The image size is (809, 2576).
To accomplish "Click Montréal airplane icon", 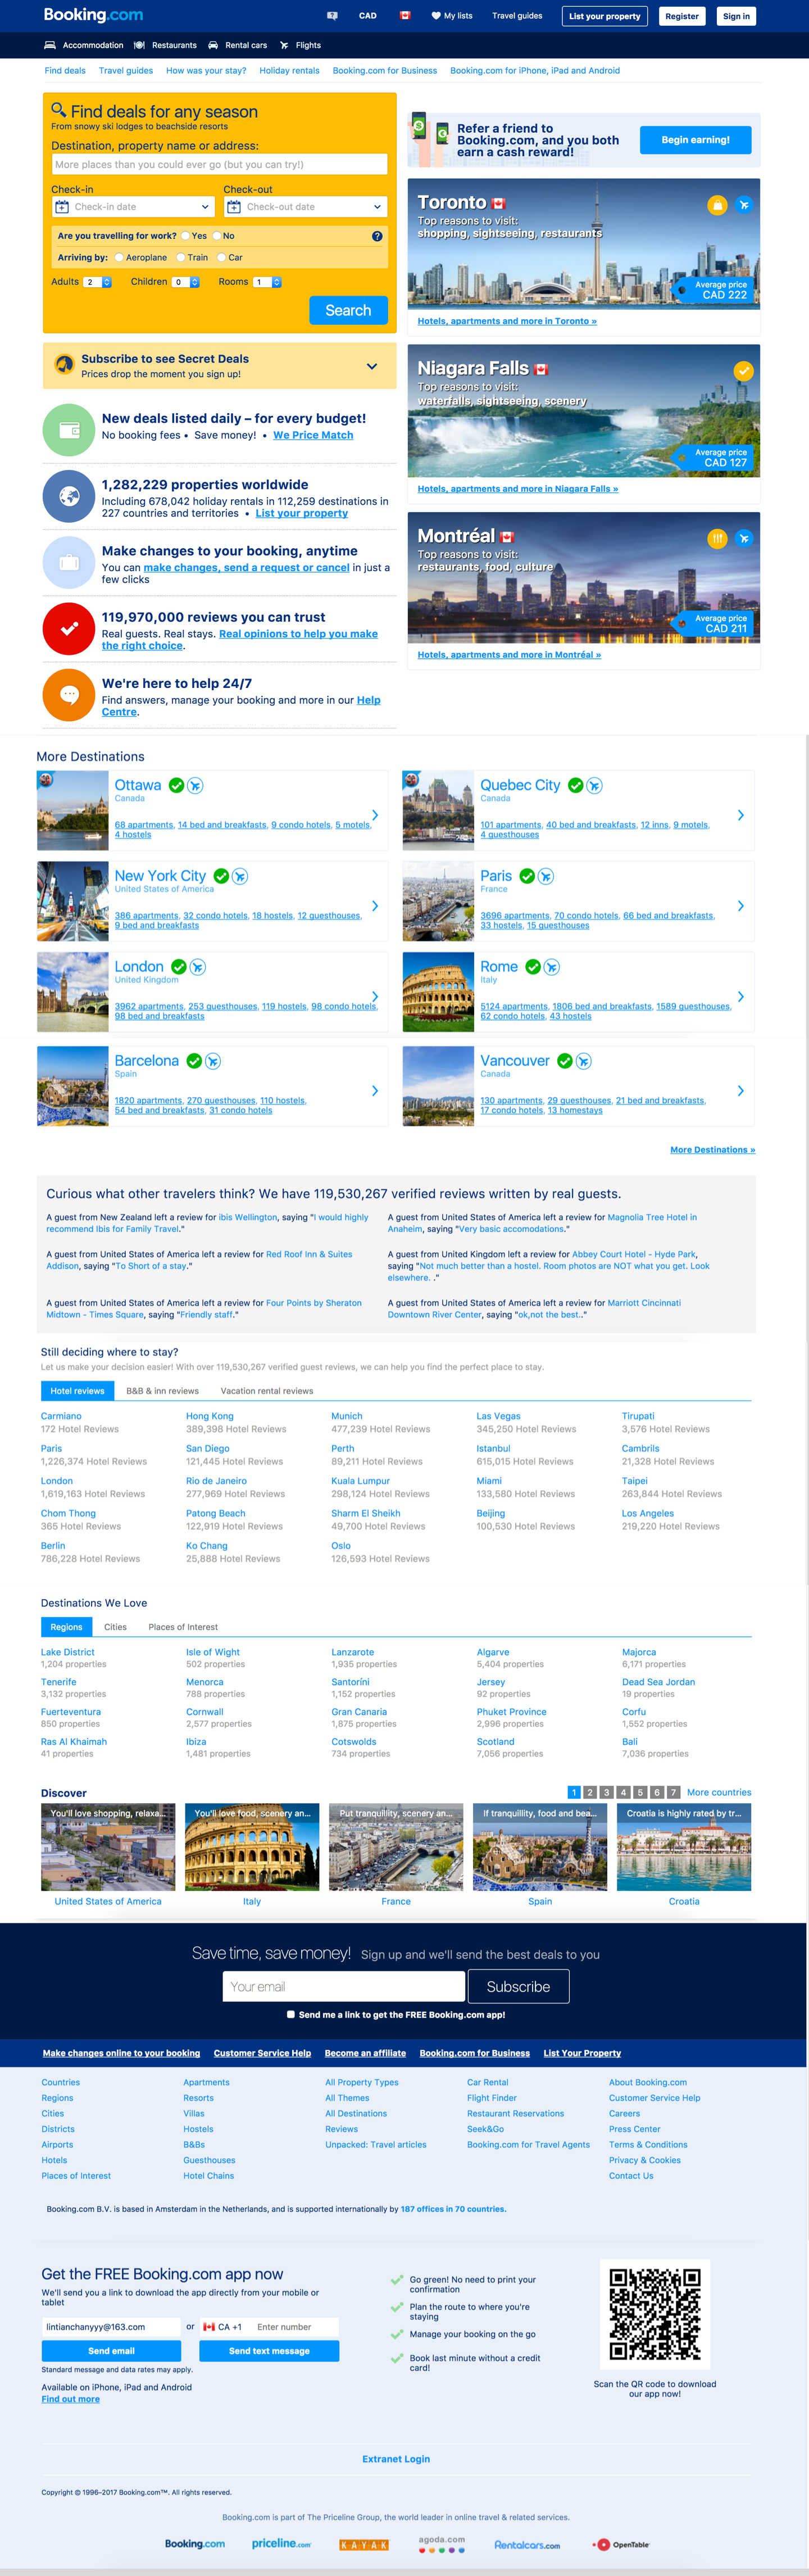I will pyautogui.click(x=743, y=539).
